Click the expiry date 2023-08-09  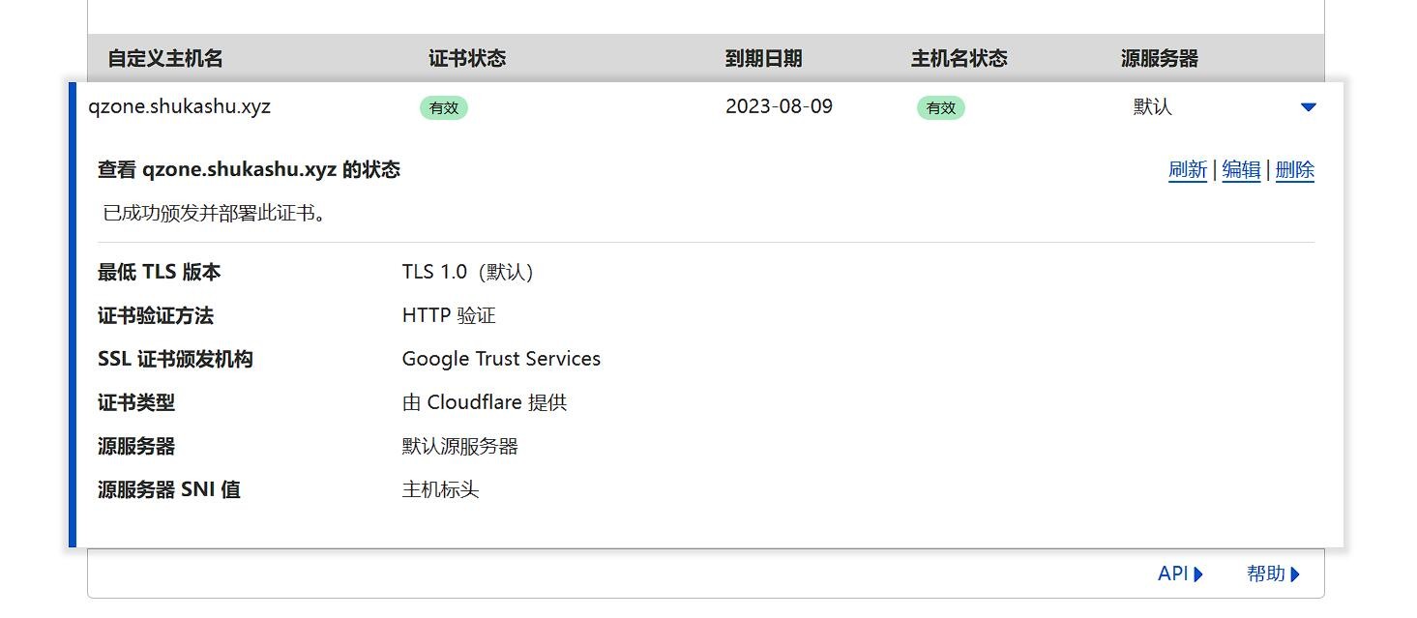point(779,106)
